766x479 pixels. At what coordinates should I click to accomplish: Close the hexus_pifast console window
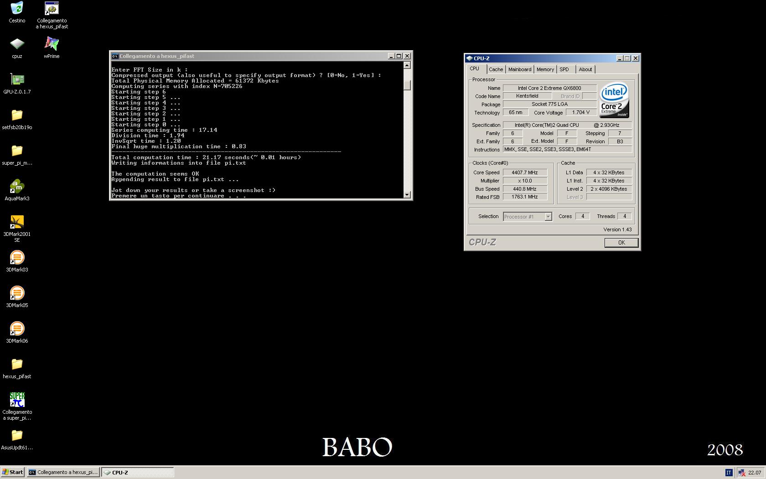click(x=407, y=56)
